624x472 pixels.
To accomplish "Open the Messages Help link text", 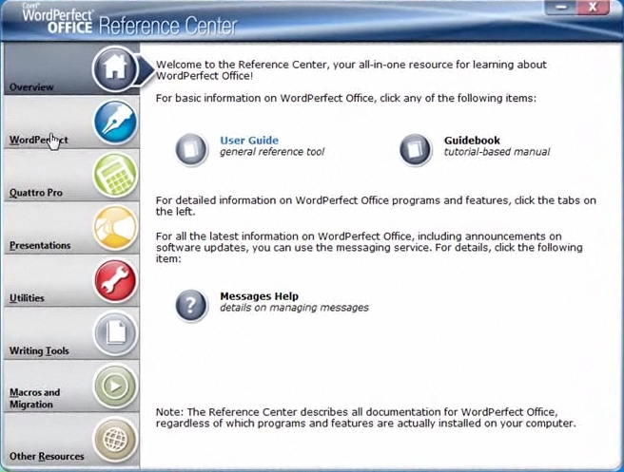I will (259, 296).
